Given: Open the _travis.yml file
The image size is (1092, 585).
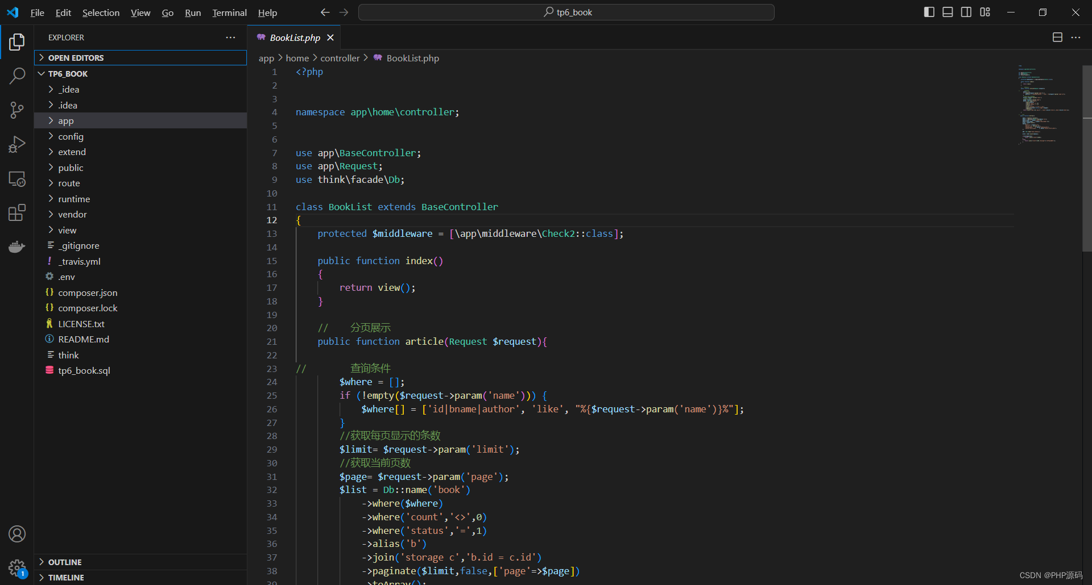Looking at the screenshot, I should coord(140,261).
